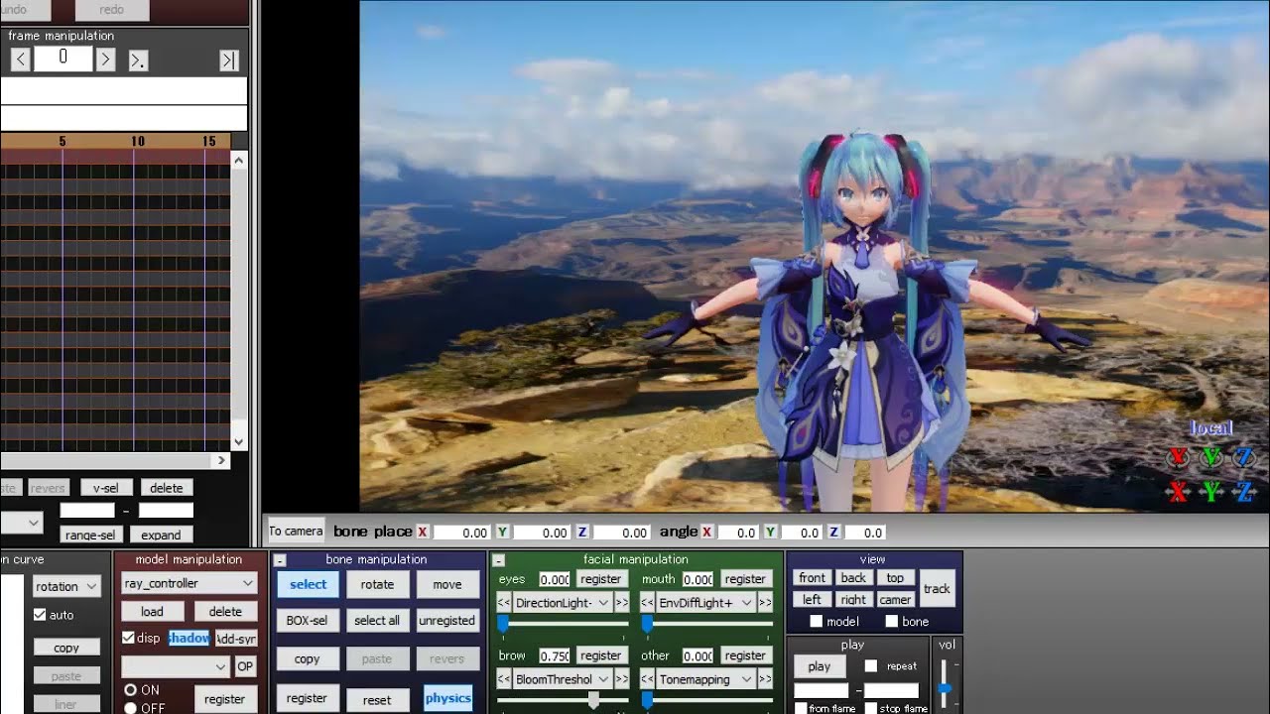This screenshot has height=714, width=1270.
Task: Click the brow value field showing 0.750
Action: (x=554, y=655)
